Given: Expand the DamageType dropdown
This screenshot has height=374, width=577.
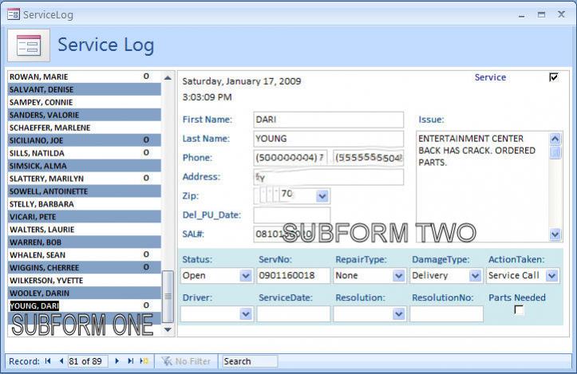Looking at the screenshot, I should 475,275.
